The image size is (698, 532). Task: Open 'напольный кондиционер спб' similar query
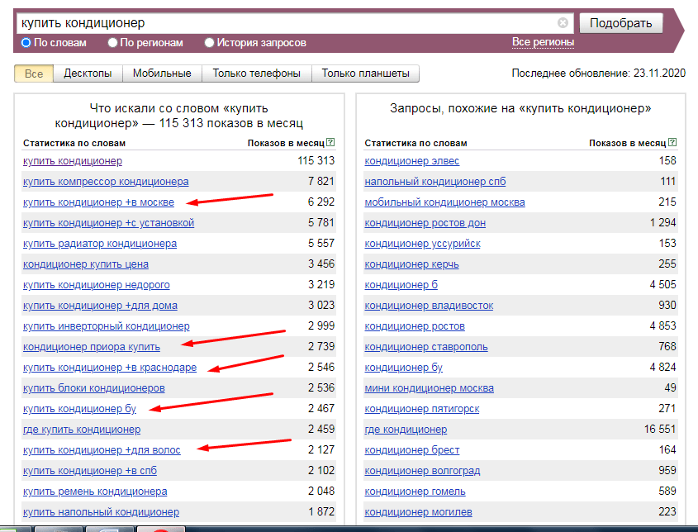pyautogui.click(x=435, y=182)
